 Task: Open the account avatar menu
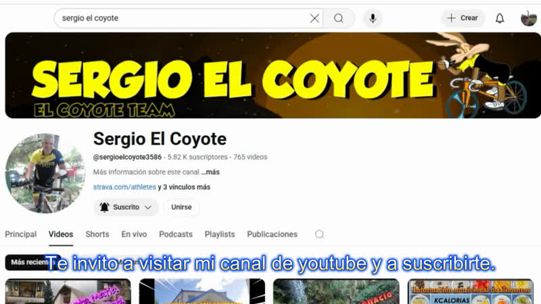(528, 18)
